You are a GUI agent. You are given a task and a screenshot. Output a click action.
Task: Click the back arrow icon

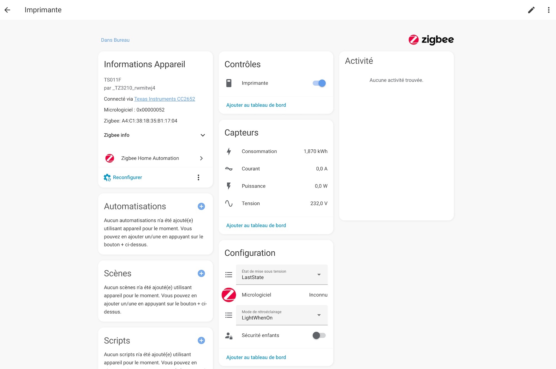pyautogui.click(x=8, y=10)
